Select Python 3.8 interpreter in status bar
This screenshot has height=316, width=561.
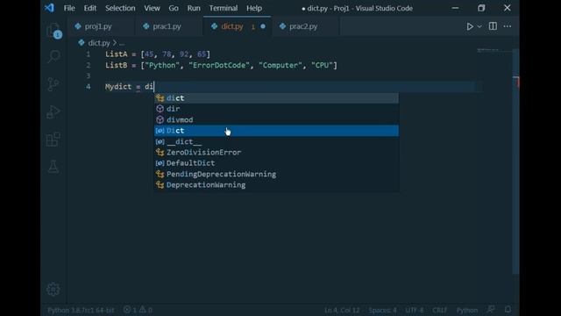click(81, 310)
